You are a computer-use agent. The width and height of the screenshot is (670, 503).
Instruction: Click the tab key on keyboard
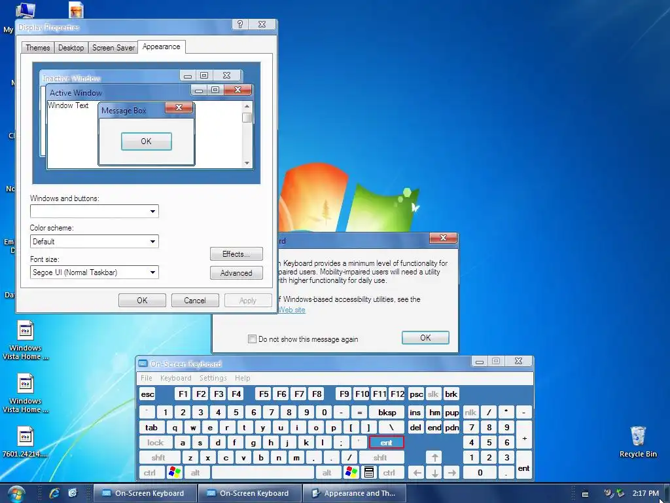(151, 427)
